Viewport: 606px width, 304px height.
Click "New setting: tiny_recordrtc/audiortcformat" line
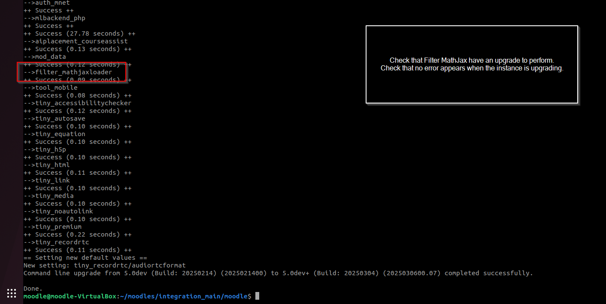(x=105, y=265)
